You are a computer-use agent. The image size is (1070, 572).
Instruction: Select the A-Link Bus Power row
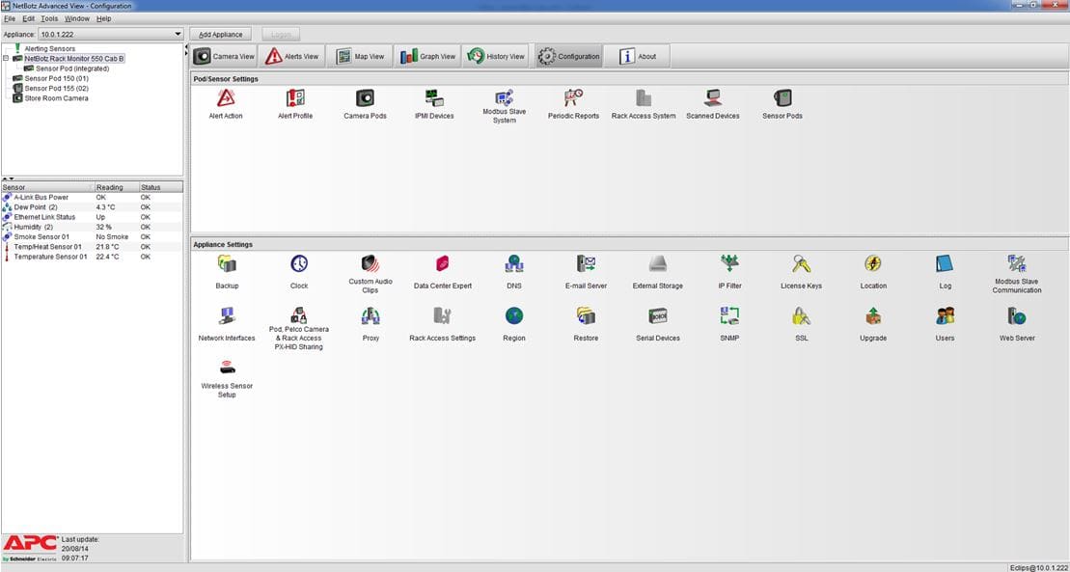tap(92, 198)
